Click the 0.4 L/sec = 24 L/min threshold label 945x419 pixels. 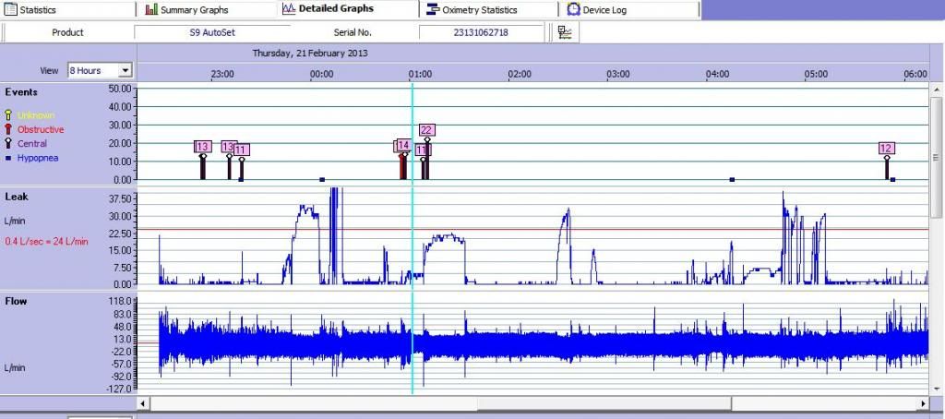tap(46, 241)
